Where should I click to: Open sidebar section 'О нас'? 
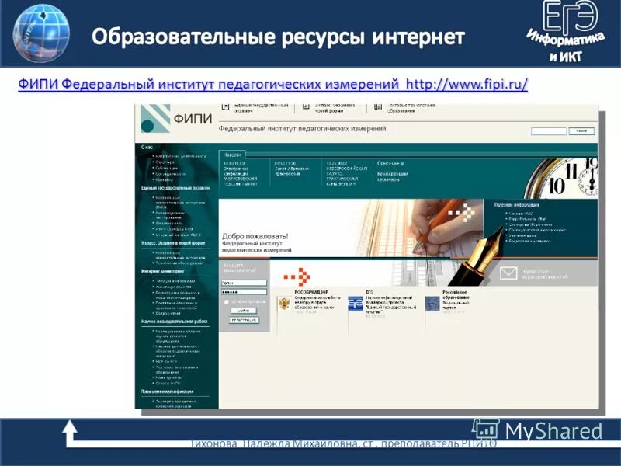pos(147,147)
